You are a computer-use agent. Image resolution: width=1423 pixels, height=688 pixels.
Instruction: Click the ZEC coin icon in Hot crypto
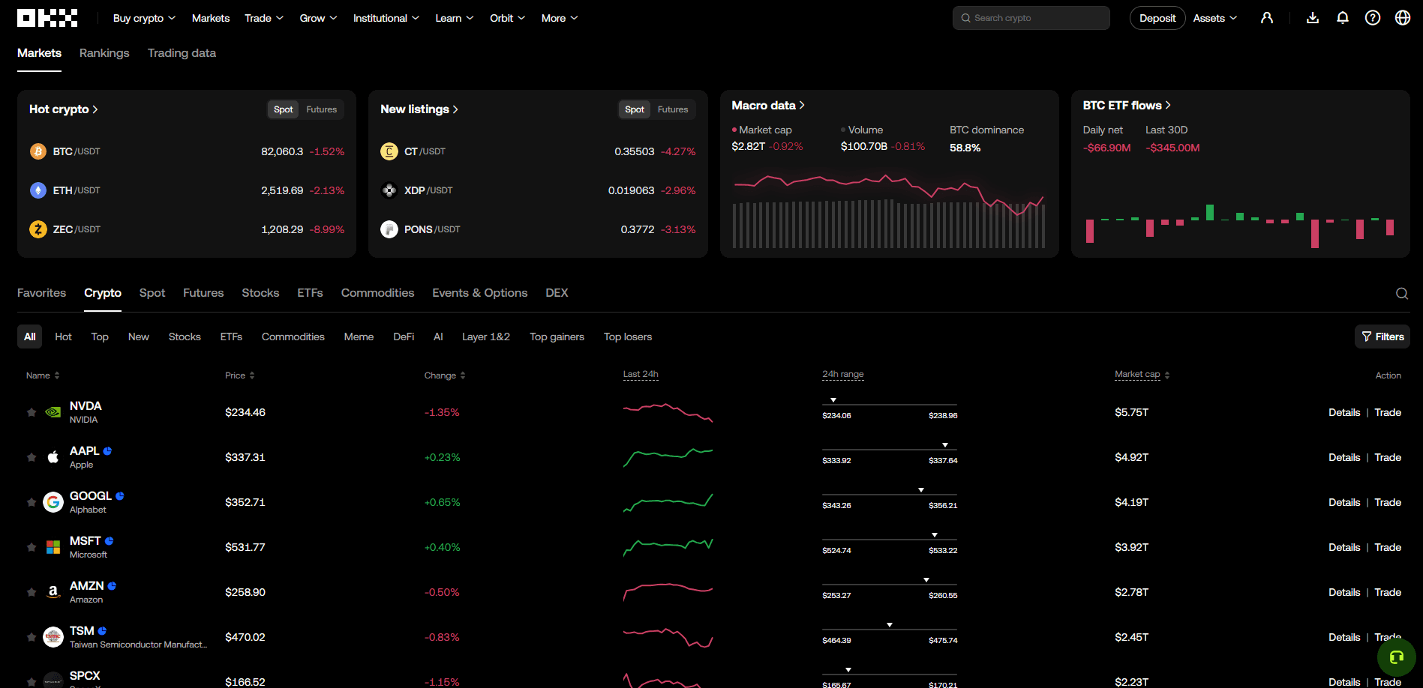(x=38, y=229)
